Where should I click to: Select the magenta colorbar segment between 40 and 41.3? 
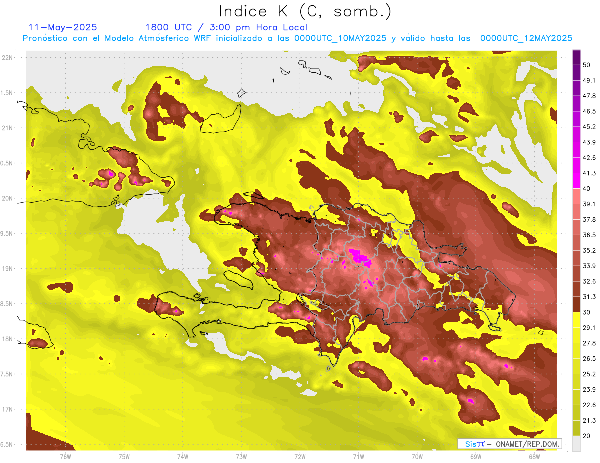pyautogui.click(x=576, y=181)
